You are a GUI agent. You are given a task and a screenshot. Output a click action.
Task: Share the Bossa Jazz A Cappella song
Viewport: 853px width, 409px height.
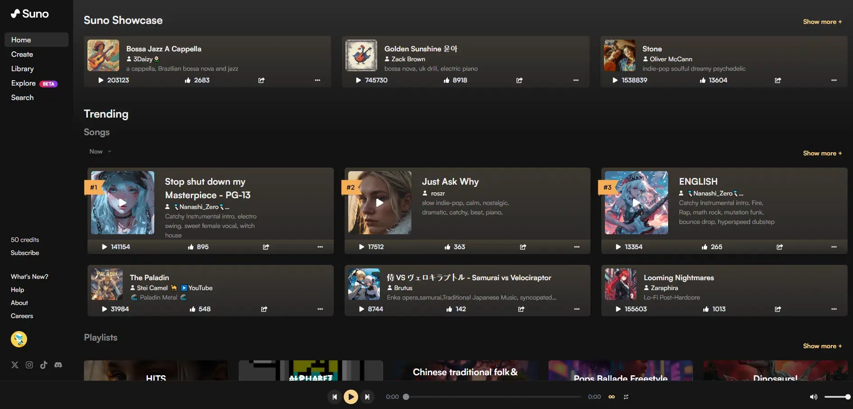(261, 80)
